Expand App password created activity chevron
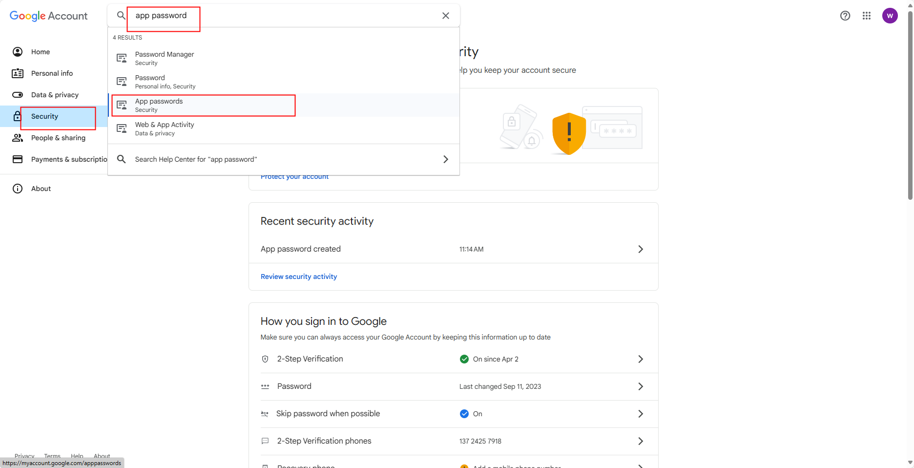 (x=641, y=249)
